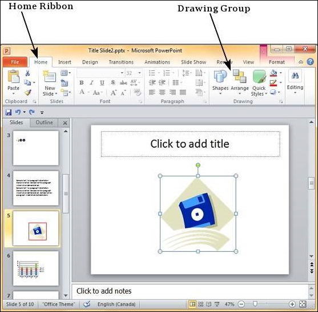This screenshot has width=318, height=312.
Task: Switch to Reading View
Action: pyautogui.click(x=208, y=304)
